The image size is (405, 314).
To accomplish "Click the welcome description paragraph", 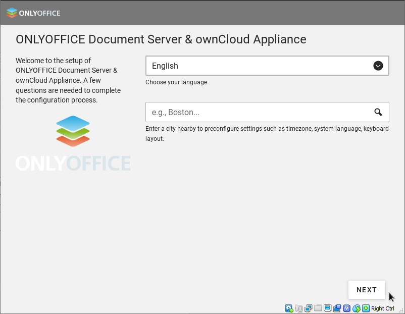I will 68,80.
